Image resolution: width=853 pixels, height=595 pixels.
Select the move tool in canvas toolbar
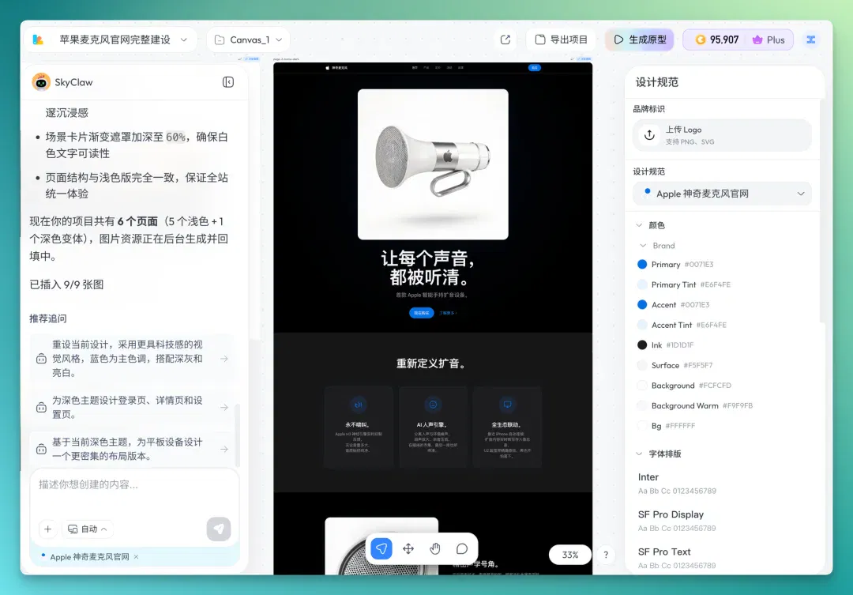tap(408, 548)
